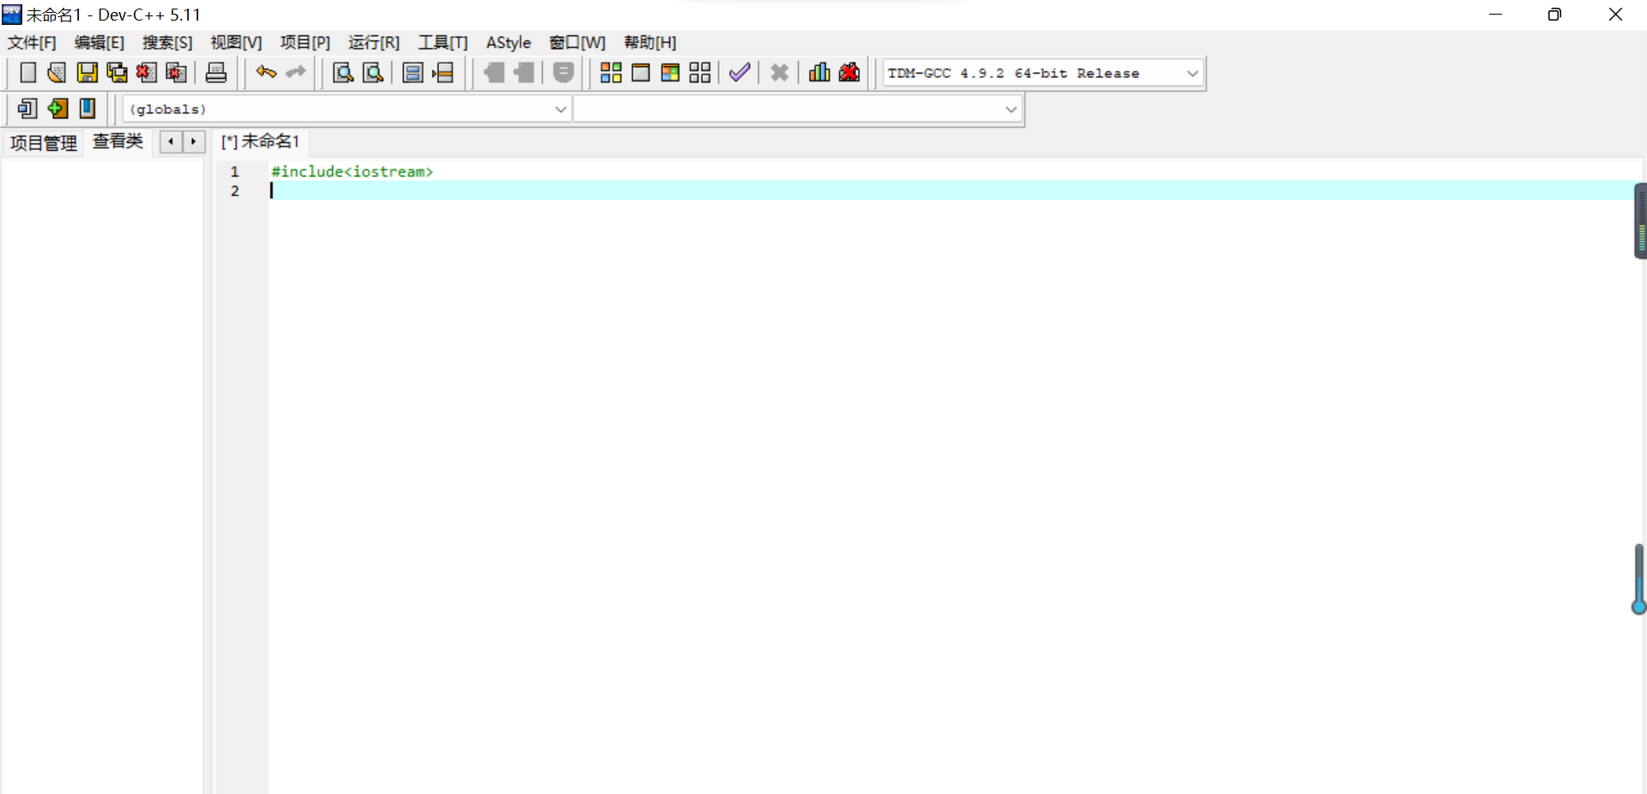Click the blue bookmark icon

tap(87, 108)
